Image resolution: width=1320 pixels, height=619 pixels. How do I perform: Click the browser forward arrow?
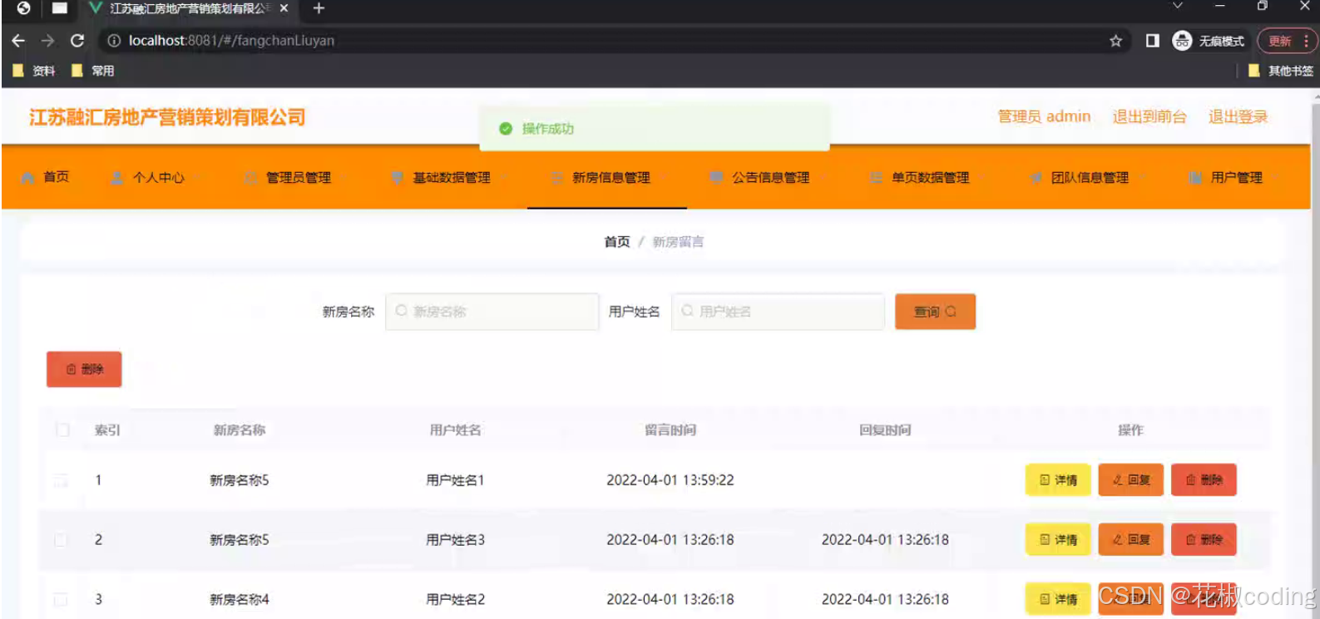(48, 41)
